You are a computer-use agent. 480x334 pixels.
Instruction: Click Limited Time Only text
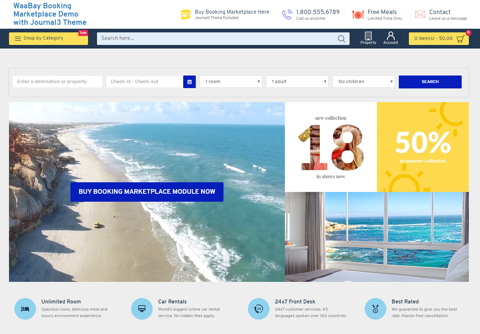[x=385, y=19]
